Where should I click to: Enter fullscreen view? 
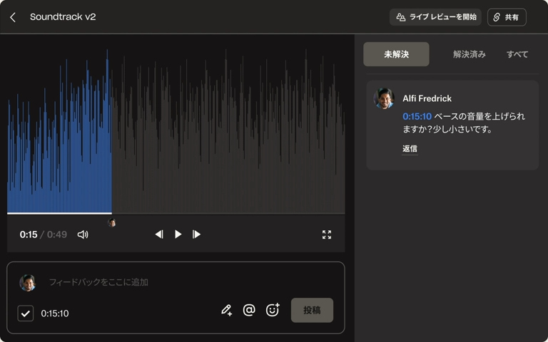[x=327, y=234]
